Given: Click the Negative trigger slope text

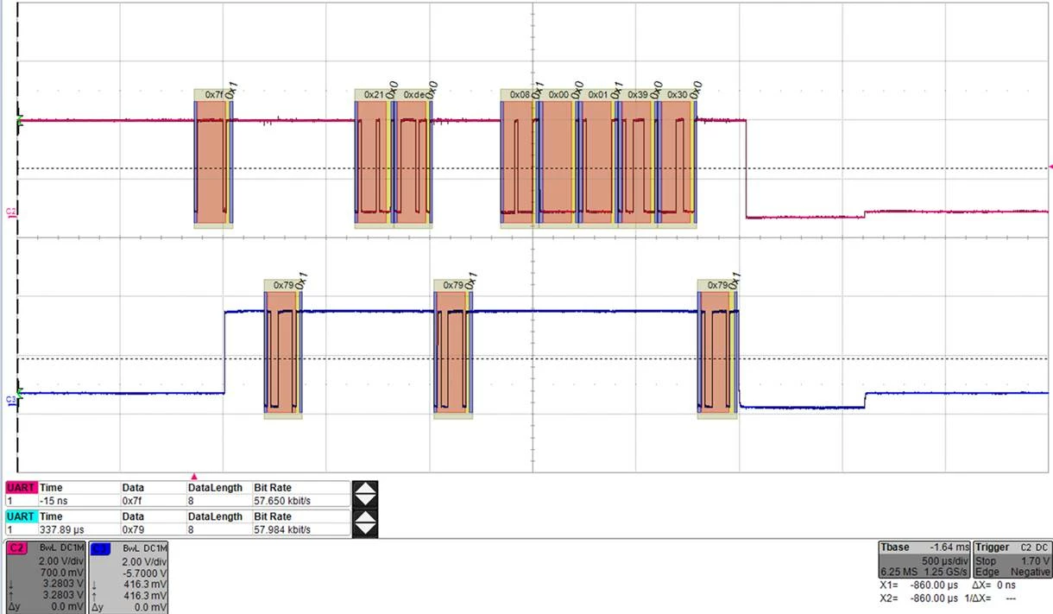Looking at the screenshot, I should (1031, 572).
